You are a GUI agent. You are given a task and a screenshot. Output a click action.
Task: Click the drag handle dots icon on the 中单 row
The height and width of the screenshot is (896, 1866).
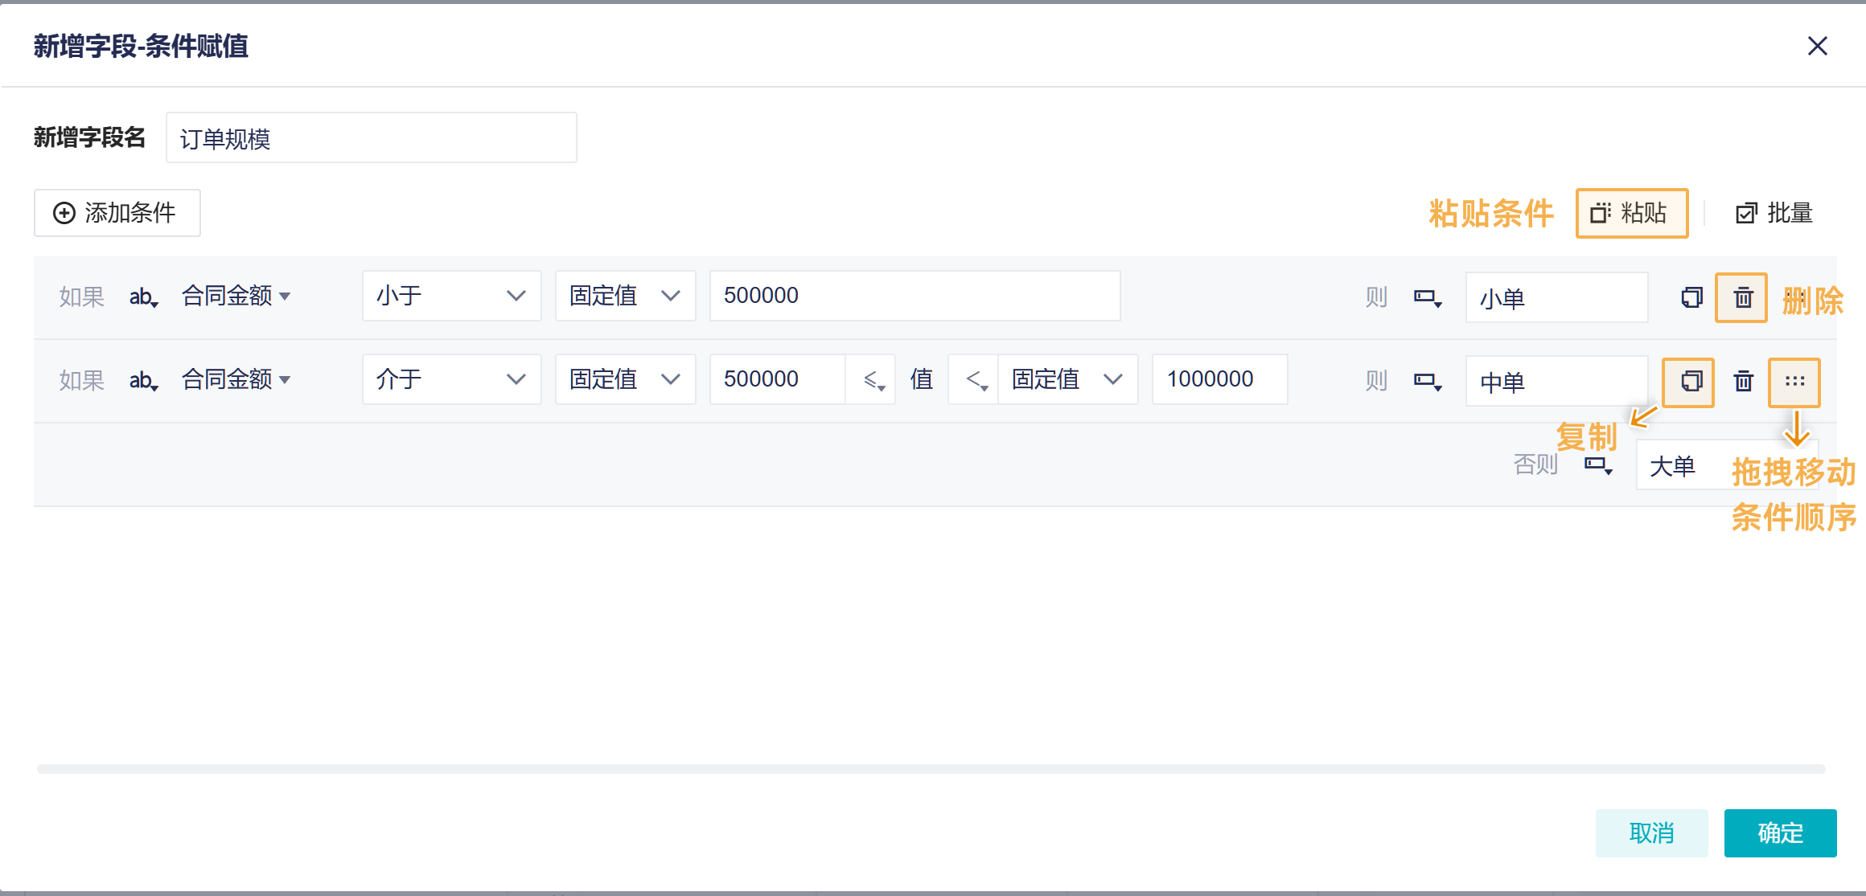coord(1794,381)
